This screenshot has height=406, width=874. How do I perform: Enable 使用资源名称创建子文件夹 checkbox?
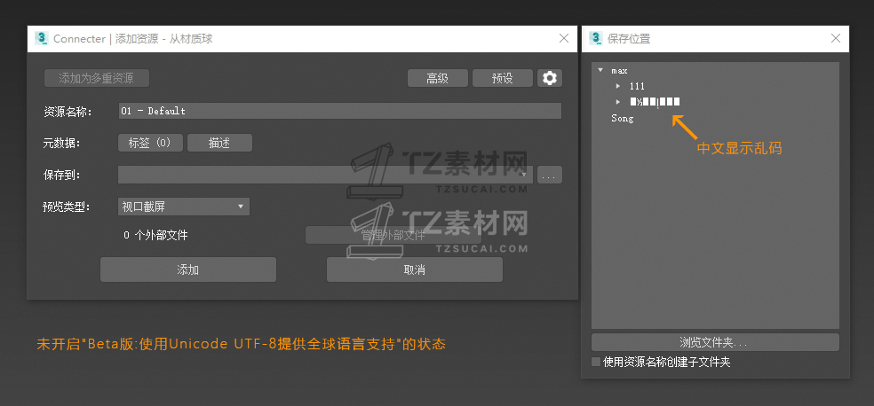coord(596,362)
